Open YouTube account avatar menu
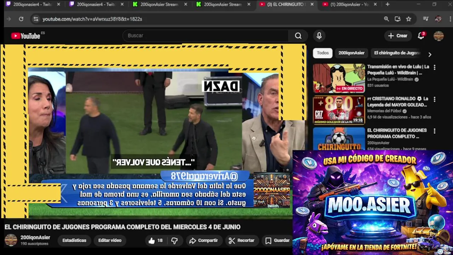453x255 pixels. click(438, 36)
